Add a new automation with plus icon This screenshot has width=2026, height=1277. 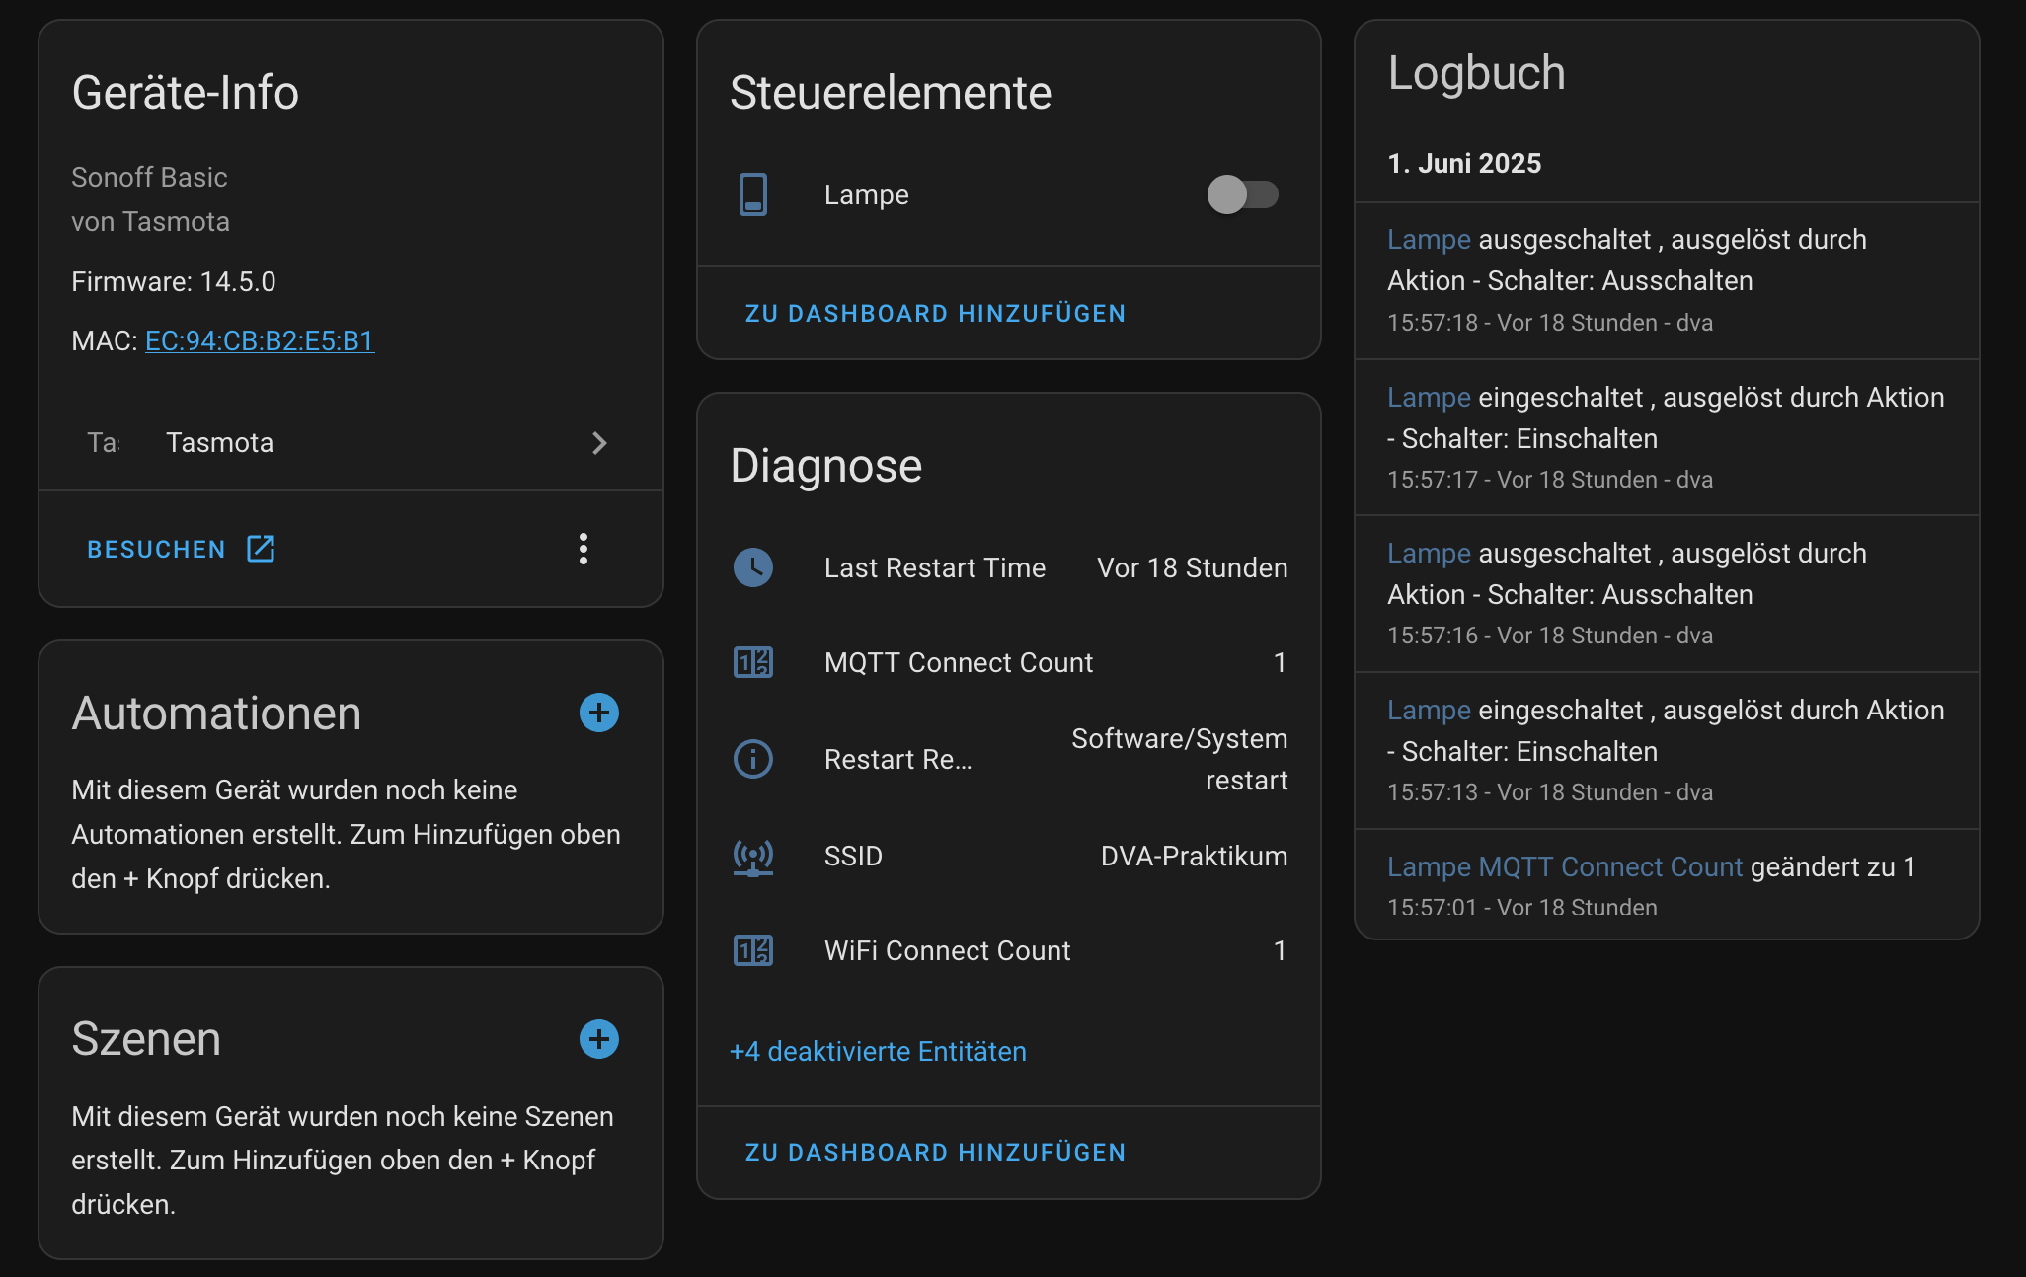tap(599, 713)
